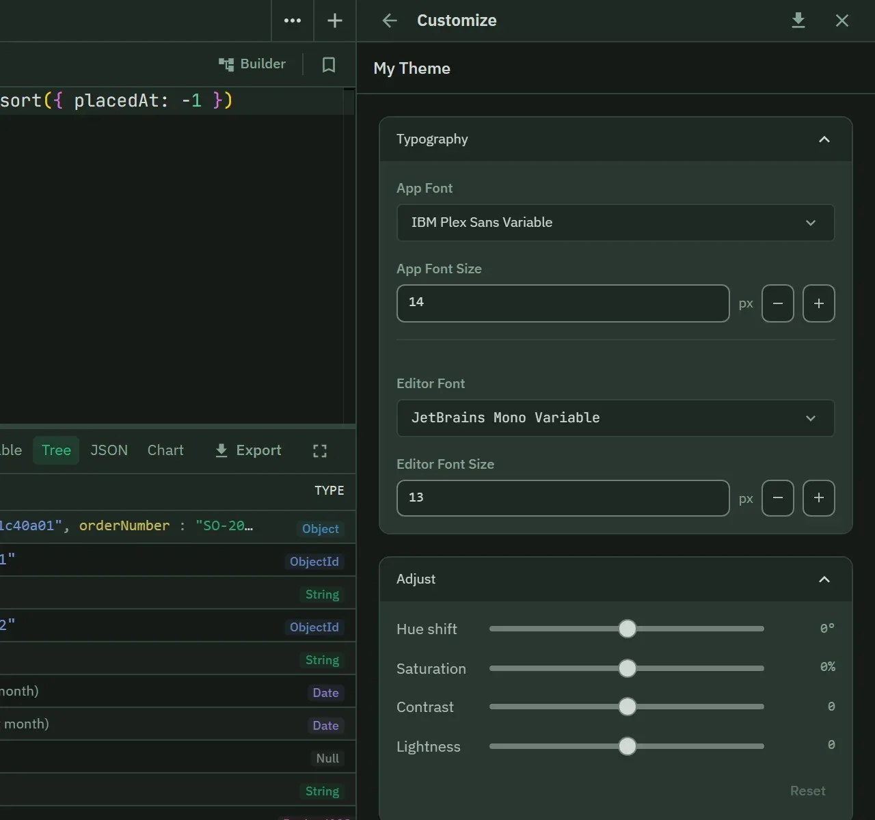Click the Hue shift slider handle
The height and width of the screenshot is (820, 875).
[627, 629]
